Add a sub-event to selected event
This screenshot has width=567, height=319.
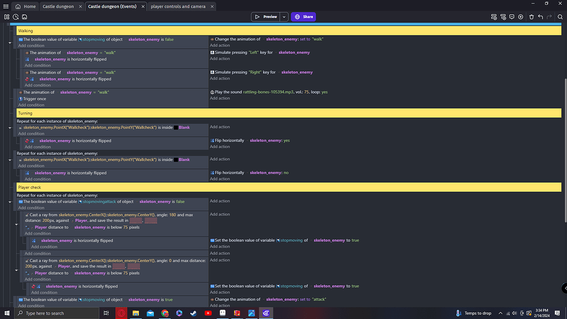pyautogui.click(x=503, y=17)
